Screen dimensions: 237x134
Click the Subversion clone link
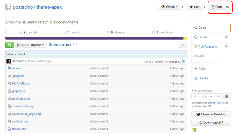pos(201,106)
